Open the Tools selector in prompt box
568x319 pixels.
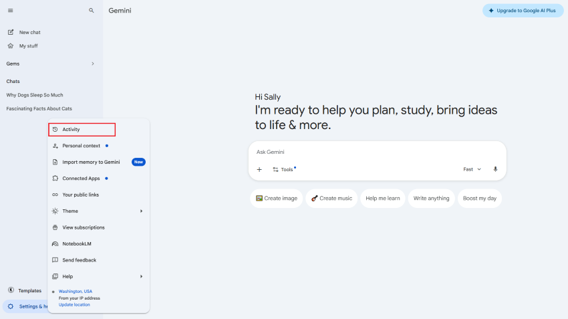[283, 169]
